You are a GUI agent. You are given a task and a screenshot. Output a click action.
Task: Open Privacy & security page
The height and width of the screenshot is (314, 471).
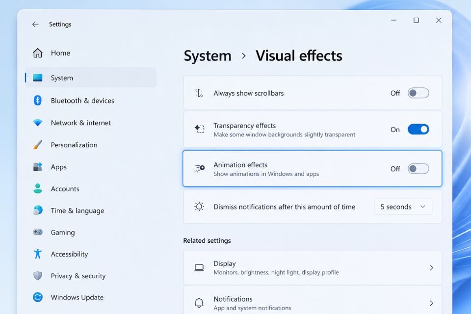[91, 276]
